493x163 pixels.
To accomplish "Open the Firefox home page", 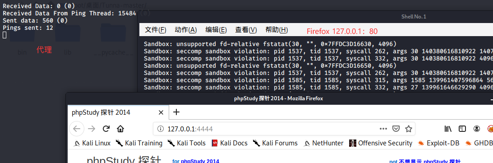I will tap(120, 129).
